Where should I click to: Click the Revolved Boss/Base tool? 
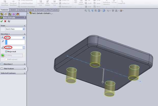pyautogui.click(x=13, y=3)
